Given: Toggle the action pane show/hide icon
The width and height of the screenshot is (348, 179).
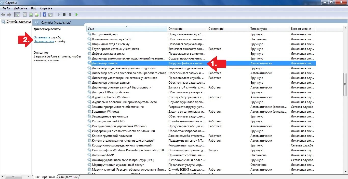Looking at the screenshot, I should click(50, 14).
